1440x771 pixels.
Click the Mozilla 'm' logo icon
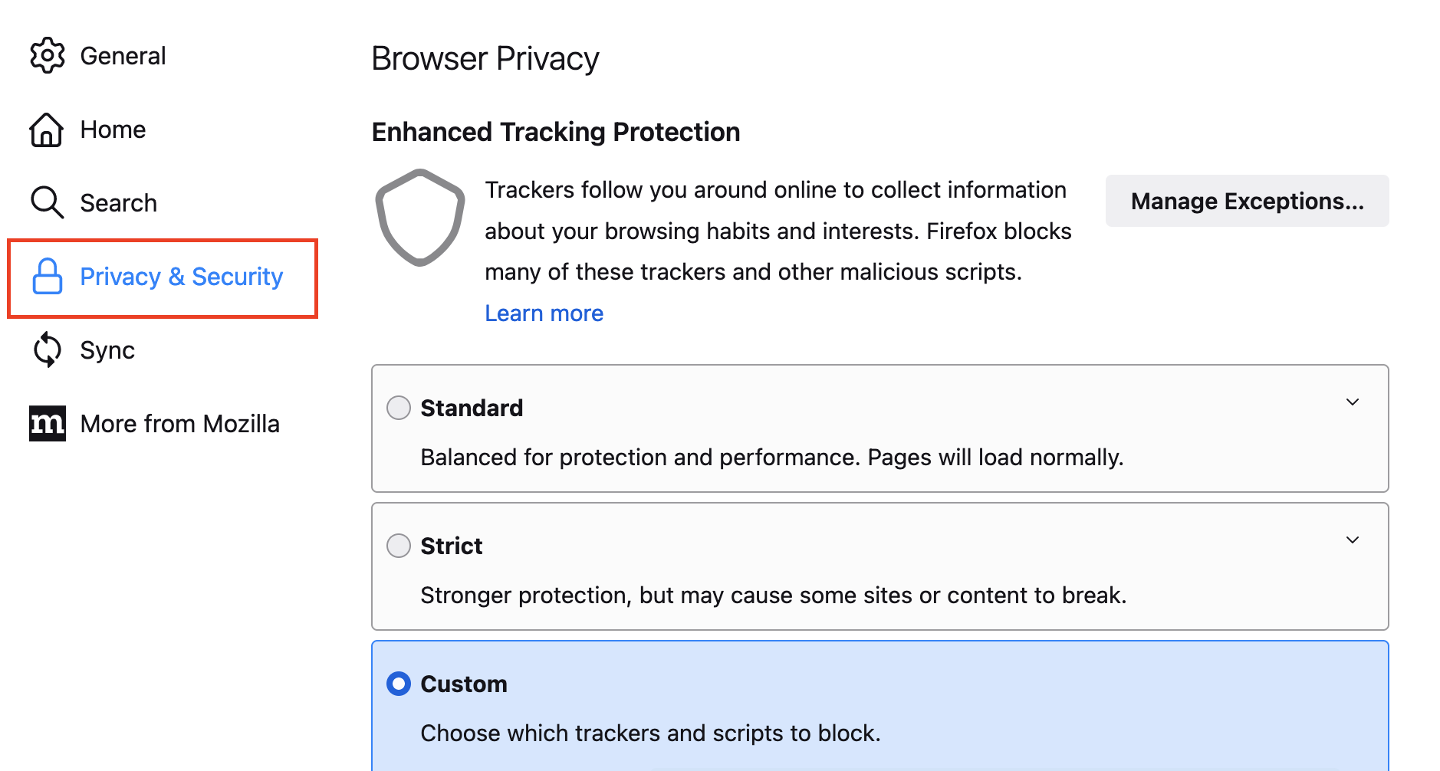pos(48,424)
